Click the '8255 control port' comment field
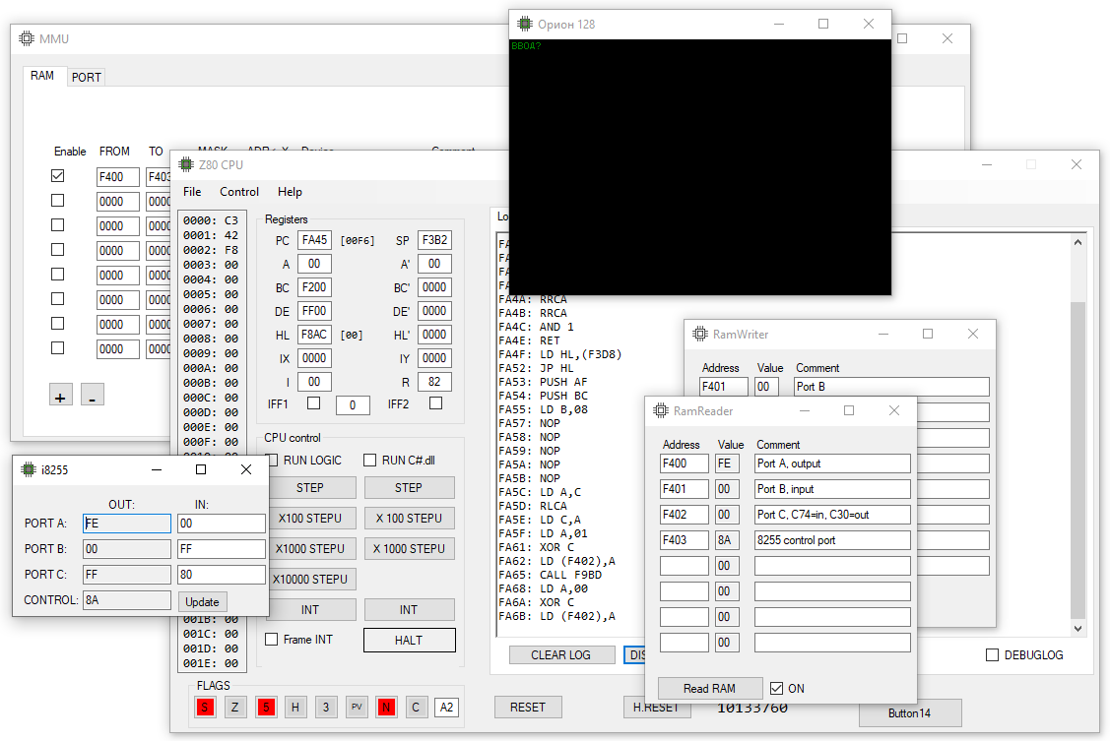Image resolution: width=1110 pixels, height=741 pixels. [832, 540]
